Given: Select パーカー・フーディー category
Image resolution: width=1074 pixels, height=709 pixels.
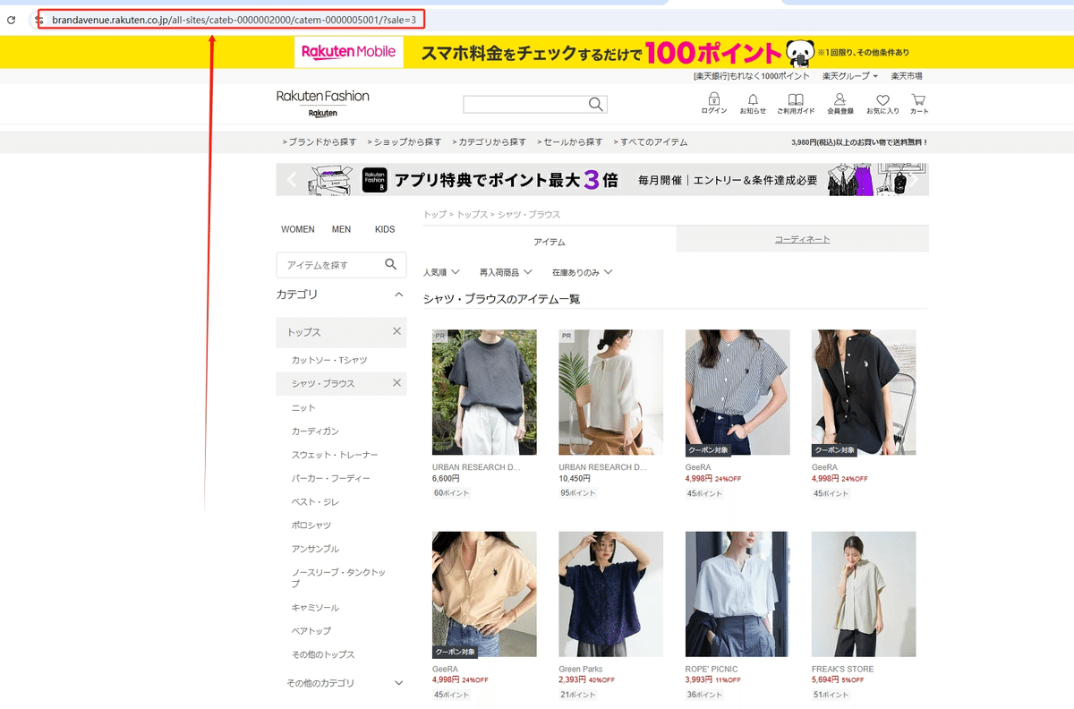Looking at the screenshot, I should point(330,478).
